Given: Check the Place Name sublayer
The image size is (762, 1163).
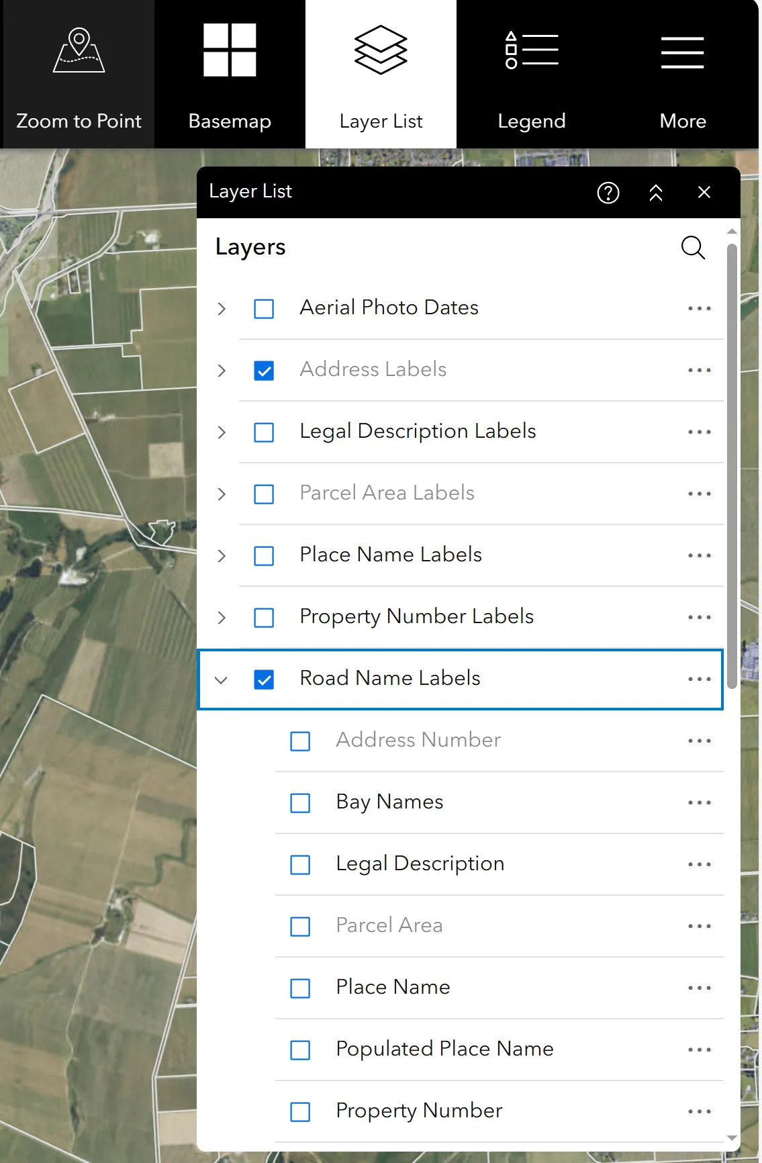Looking at the screenshot, I should (x=300, y=988).
